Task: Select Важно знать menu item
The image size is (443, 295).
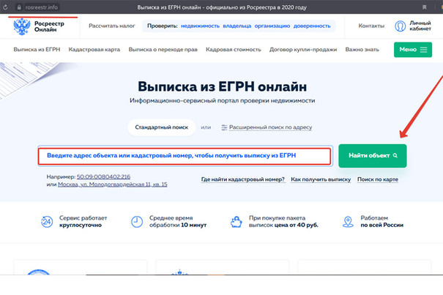Action: click(362, 50)
